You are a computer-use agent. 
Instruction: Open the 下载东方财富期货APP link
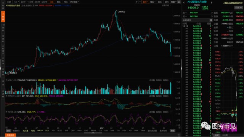pos(233,3)
